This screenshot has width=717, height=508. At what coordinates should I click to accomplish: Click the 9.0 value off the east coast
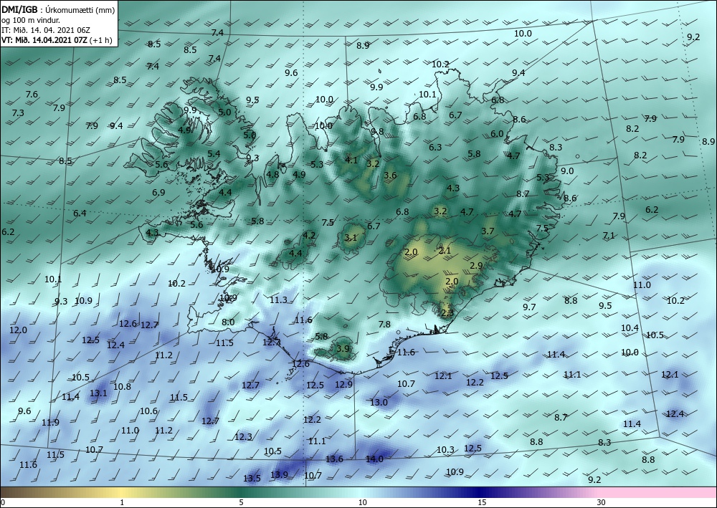click(567, 171)
